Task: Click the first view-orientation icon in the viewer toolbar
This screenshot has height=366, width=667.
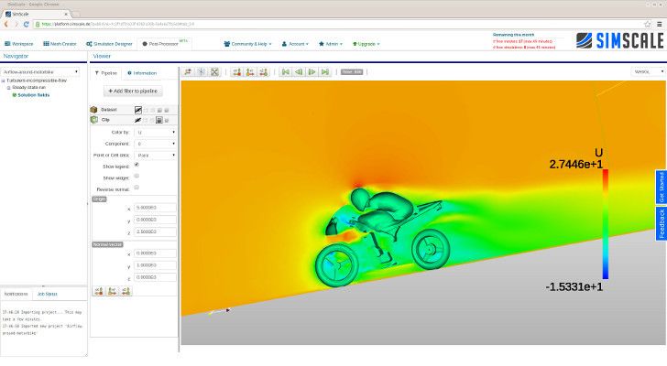Action: [237, 71]
